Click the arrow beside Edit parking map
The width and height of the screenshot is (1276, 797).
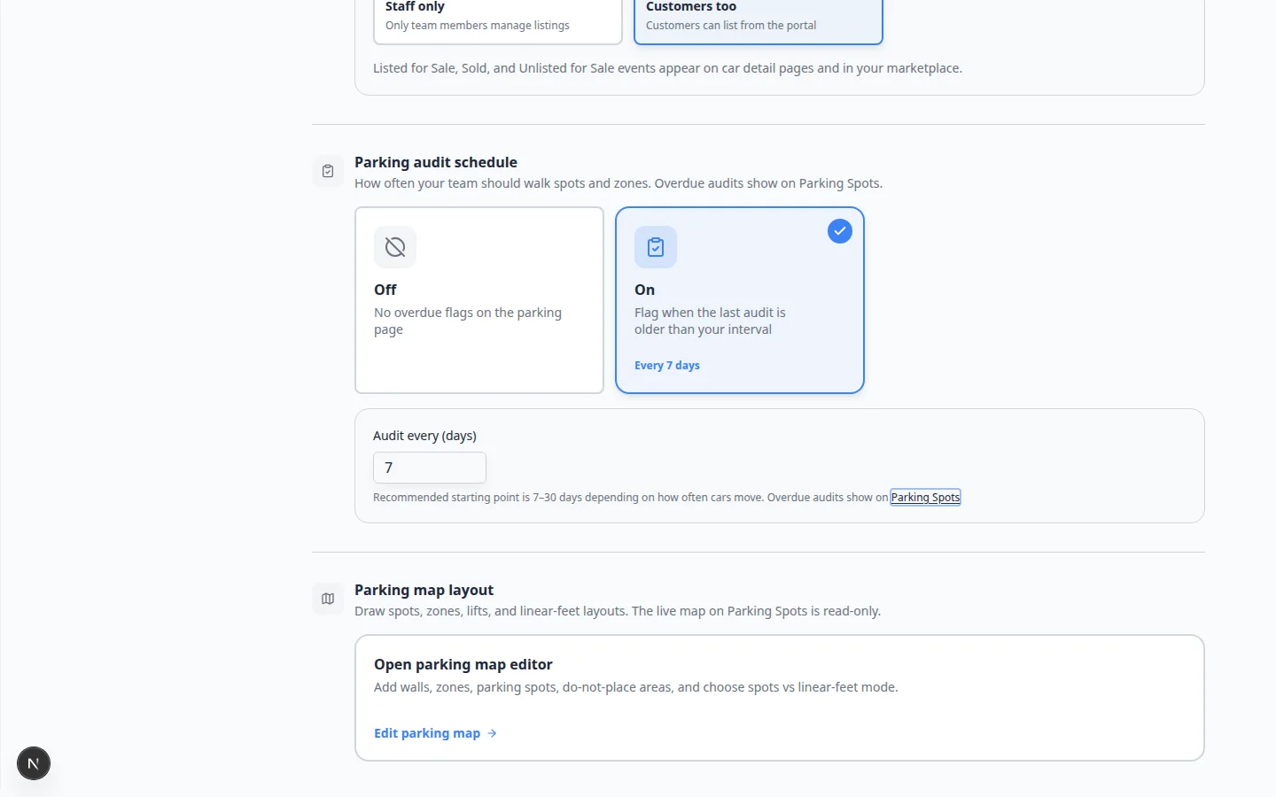coord(492,733)
